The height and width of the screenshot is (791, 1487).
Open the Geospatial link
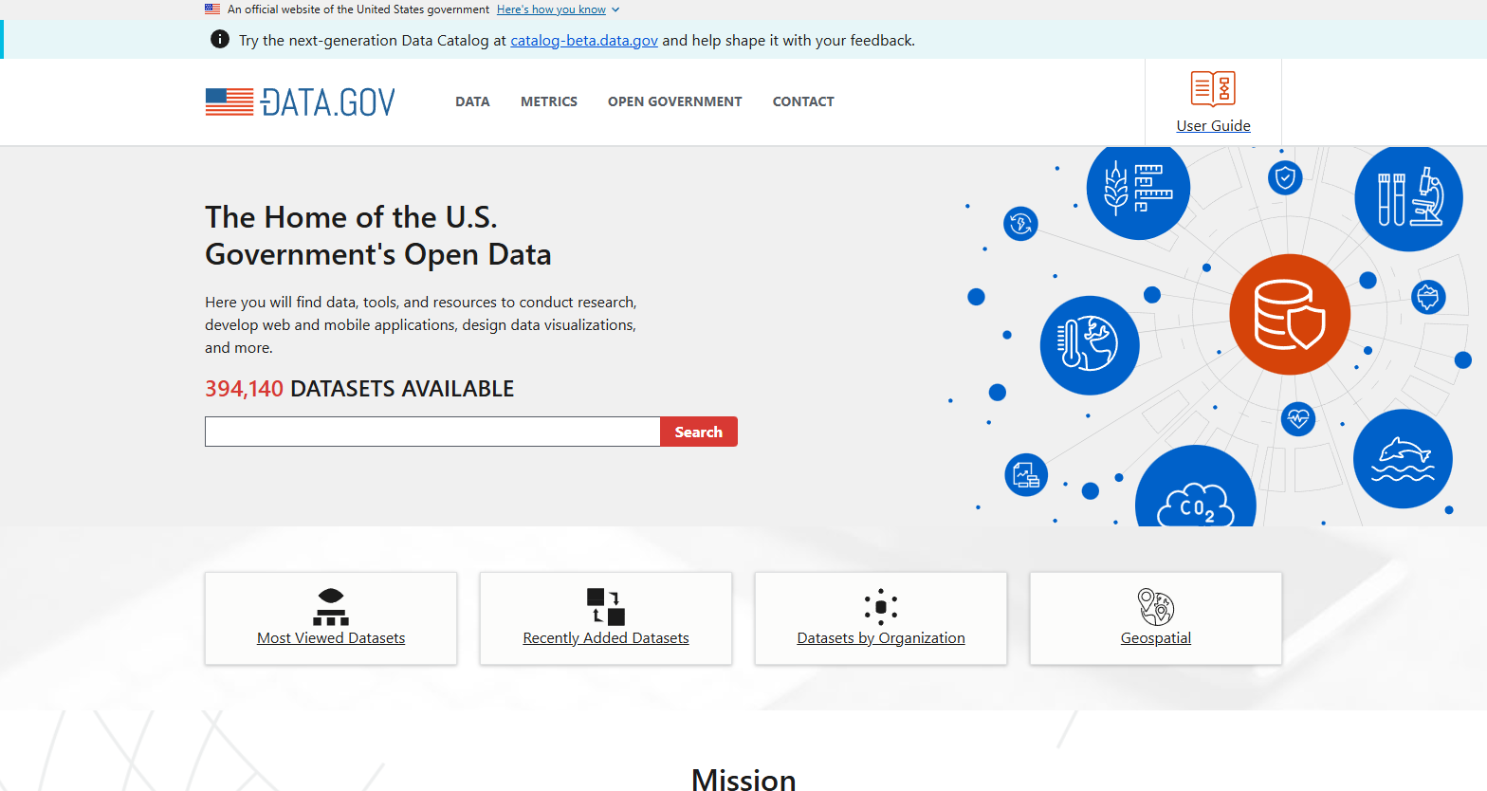point(1156,638)
